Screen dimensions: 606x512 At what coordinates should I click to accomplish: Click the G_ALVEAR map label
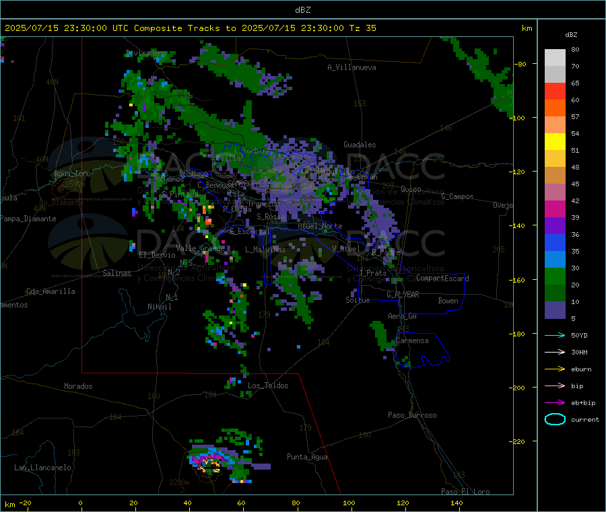click(x=403, y=295)
